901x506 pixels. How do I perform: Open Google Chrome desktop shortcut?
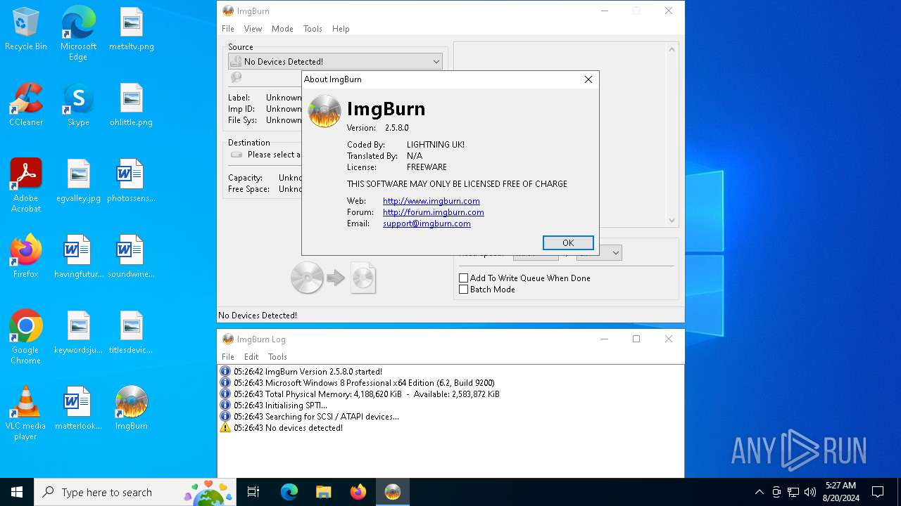tap(26, 337)
